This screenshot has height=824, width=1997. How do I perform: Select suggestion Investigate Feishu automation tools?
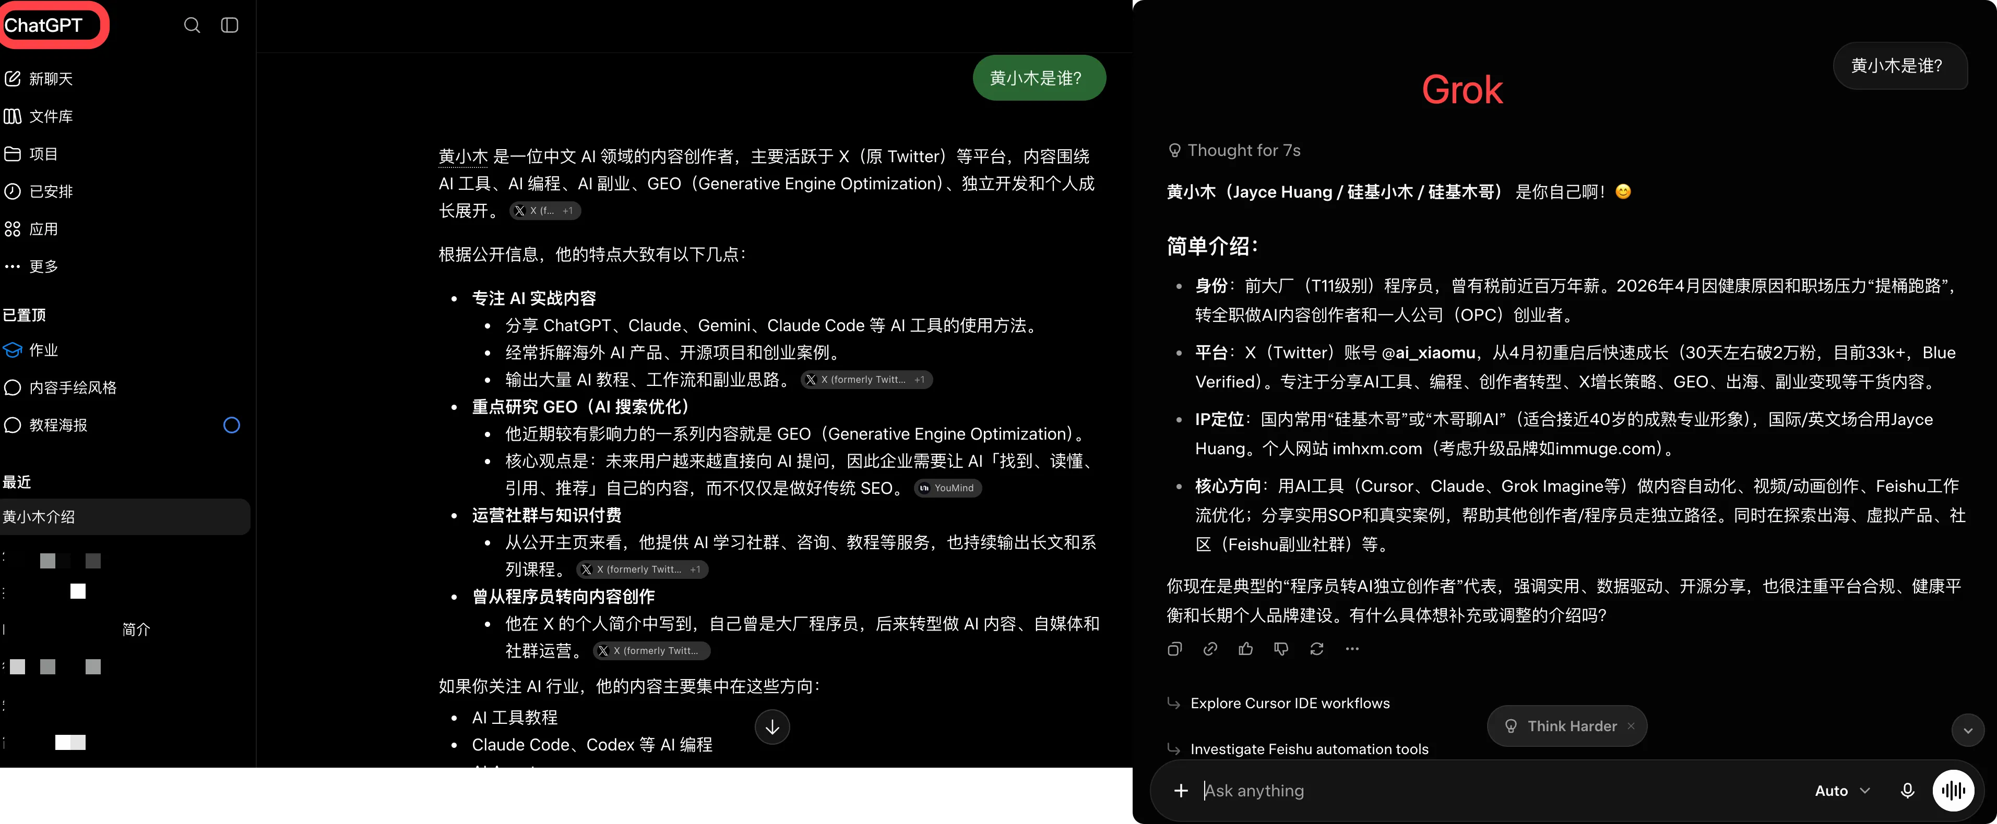pos(1310,749)
